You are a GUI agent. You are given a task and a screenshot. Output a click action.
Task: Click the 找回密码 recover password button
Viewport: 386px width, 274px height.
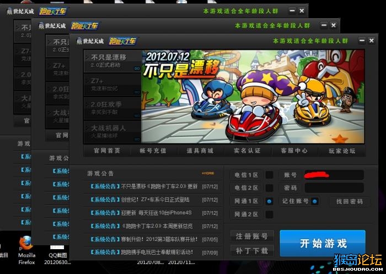[x=349, y=202]
